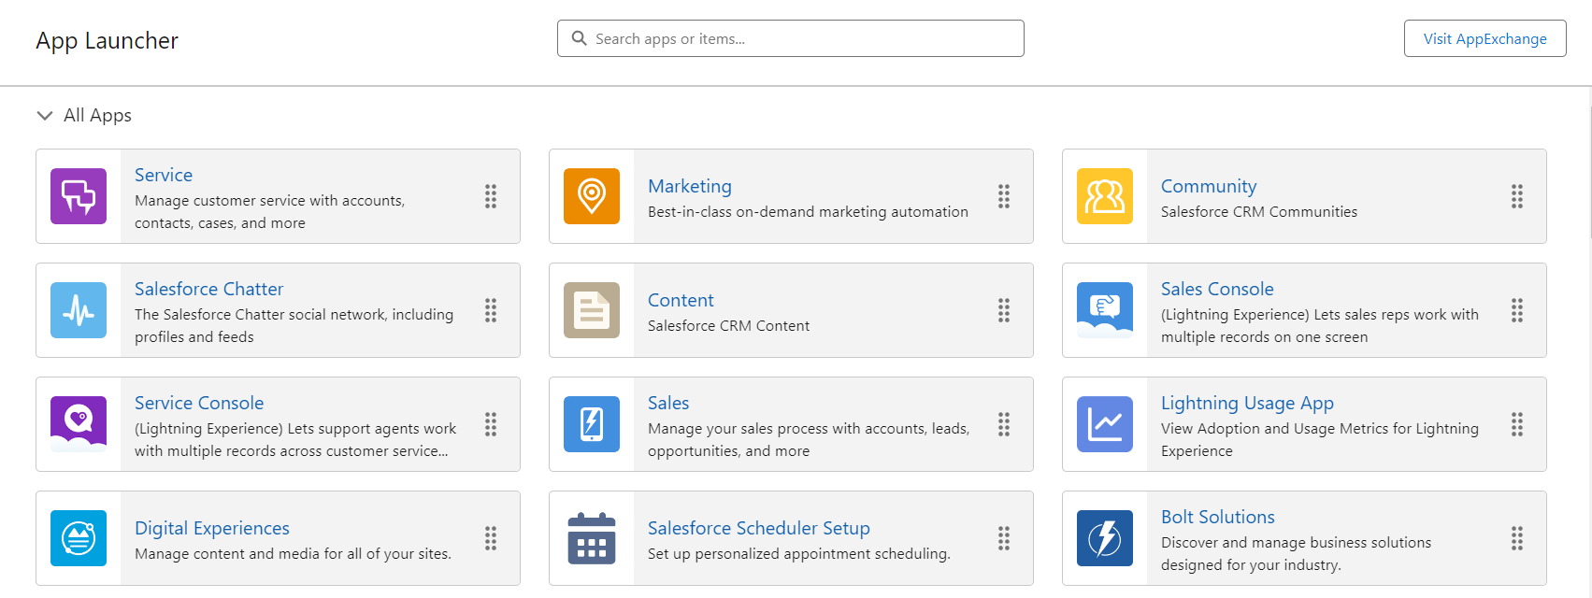
Task: Click 'Lets support agents work' description text
Action: tap(295, 440)
